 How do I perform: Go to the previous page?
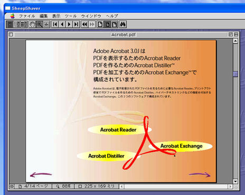coord(62,24)
